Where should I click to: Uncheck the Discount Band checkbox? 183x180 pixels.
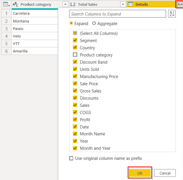(75, 62)
